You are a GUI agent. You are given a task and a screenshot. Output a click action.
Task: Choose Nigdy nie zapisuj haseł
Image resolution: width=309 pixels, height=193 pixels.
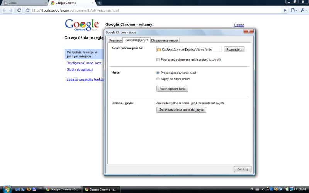(158, 79)
